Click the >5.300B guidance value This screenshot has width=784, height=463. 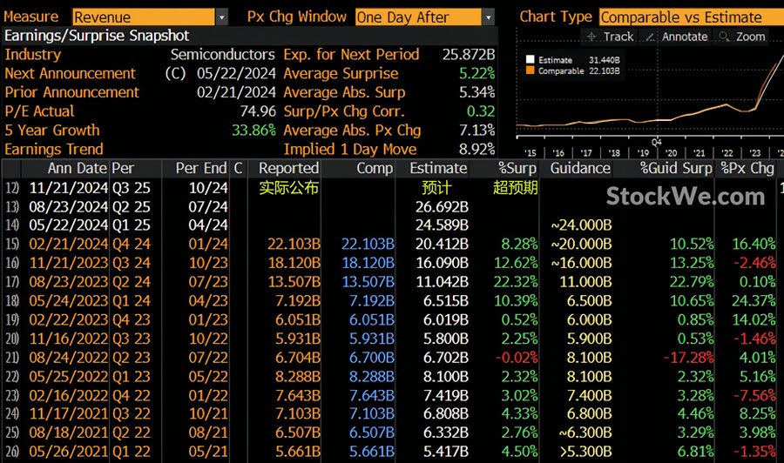coord(585,452)
